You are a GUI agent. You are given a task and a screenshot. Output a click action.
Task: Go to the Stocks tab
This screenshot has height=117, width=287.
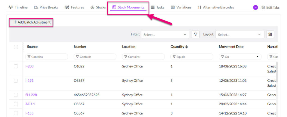tap(98, 7)
